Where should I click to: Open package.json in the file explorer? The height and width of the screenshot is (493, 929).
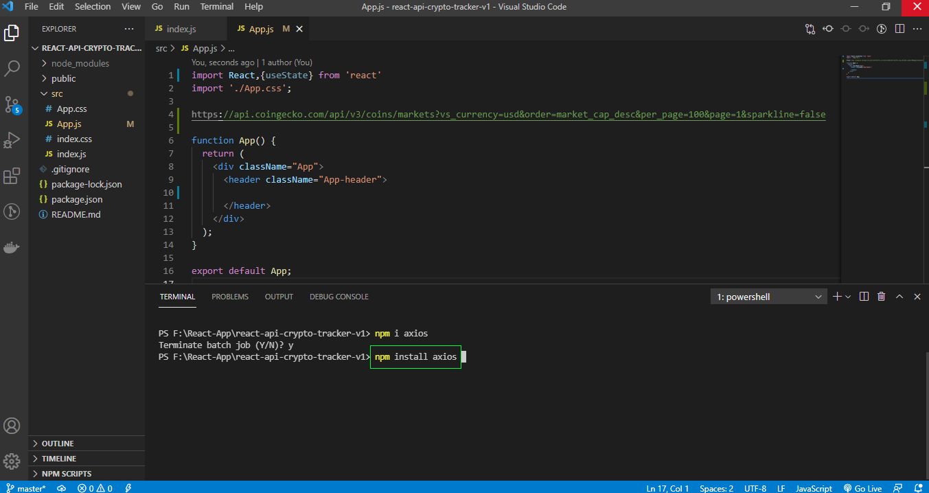point(76,199)
